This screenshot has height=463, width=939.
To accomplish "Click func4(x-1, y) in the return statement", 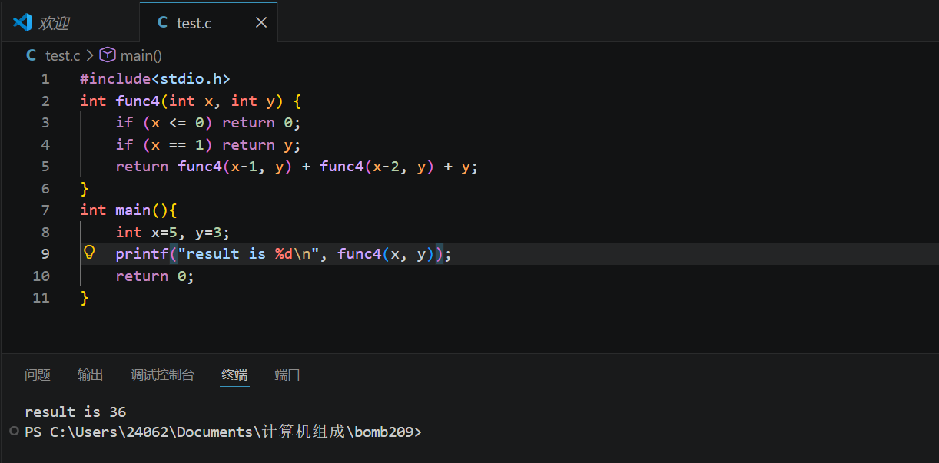I will tap(235, 166).
